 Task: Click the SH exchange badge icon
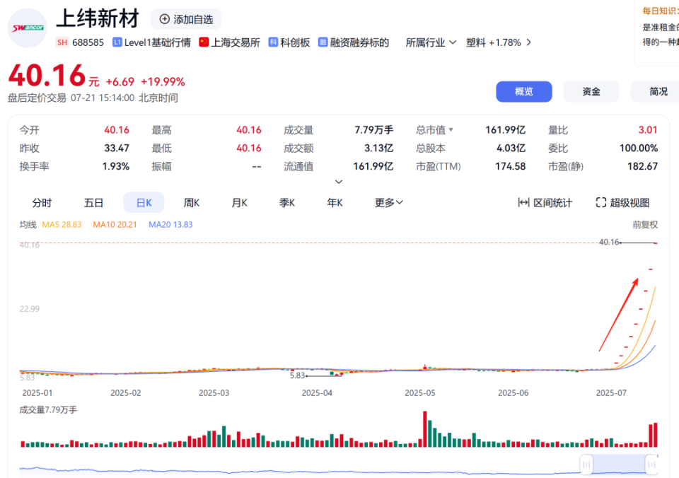tap(62, 42)
